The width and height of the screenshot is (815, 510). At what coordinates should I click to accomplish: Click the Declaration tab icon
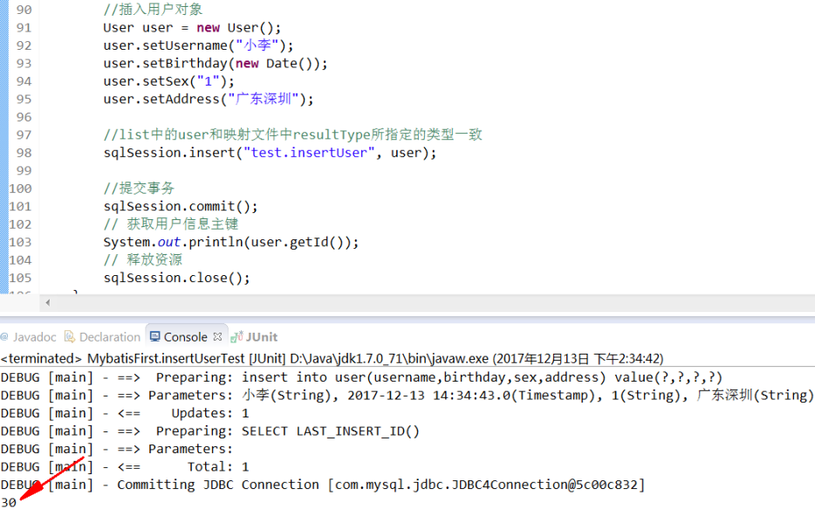tap(69, 337)
